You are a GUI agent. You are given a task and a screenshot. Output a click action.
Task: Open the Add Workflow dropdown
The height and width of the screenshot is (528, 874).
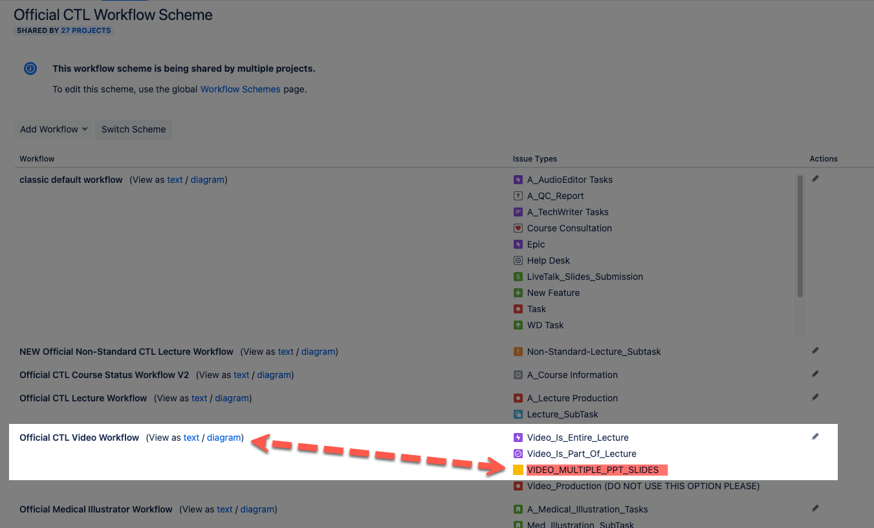(54, 129)
